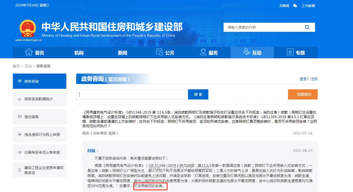The height and width of the screenshot is (192, 353).
Task: Click the WeChat icon in top bar
Action: (295, 6)
